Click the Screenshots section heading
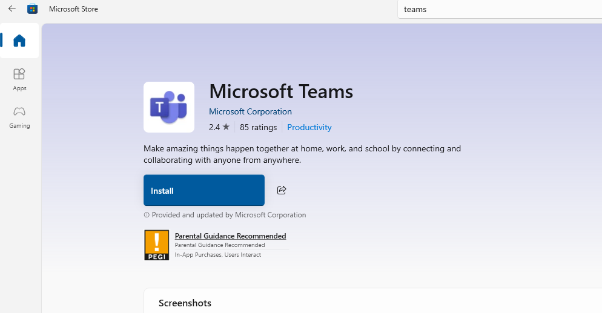The image size is (602, 313). click(x=185, y=303)
